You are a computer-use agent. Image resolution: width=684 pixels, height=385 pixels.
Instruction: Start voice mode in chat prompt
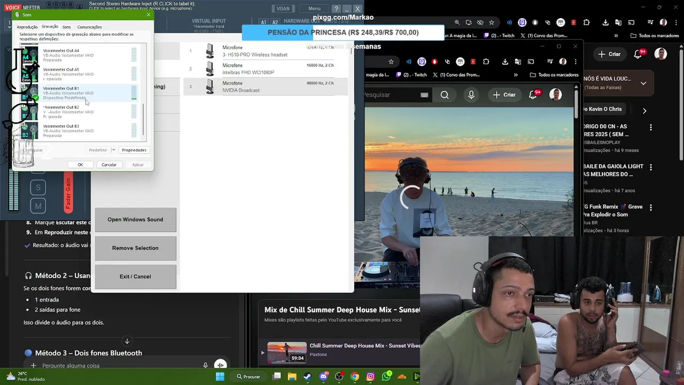pos(220,365)
